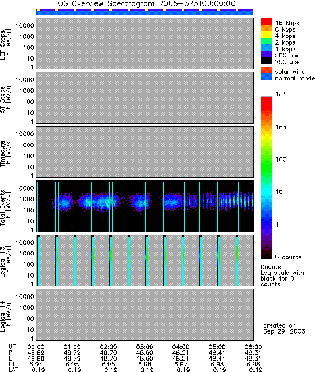Click the UT '05:00' time label

point(217,347)
